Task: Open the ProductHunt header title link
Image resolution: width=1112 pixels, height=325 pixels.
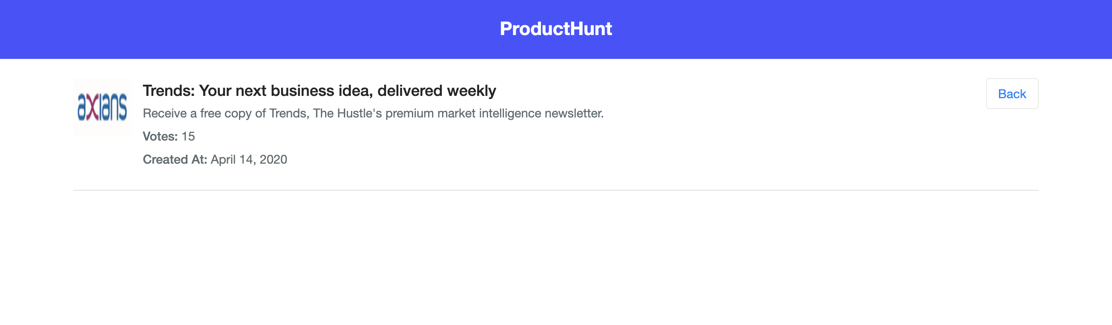Action: 556,29
